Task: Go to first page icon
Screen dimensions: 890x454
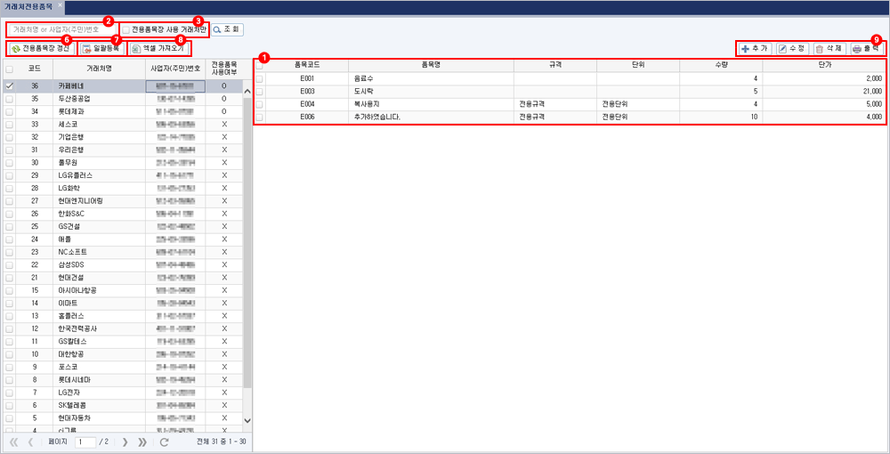Action: (x=14, y=442)
